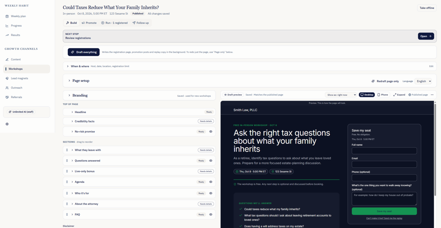Image resolution: width=441 pixels, height=228 pixels.
Task: Click the Outreach people icon
Action: point(7,88)
